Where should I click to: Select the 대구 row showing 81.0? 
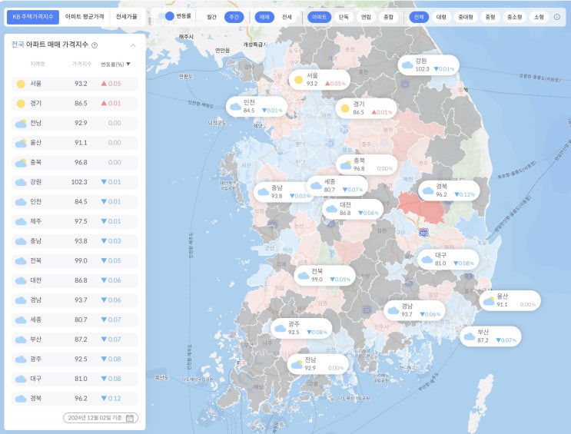pos(75,379)
